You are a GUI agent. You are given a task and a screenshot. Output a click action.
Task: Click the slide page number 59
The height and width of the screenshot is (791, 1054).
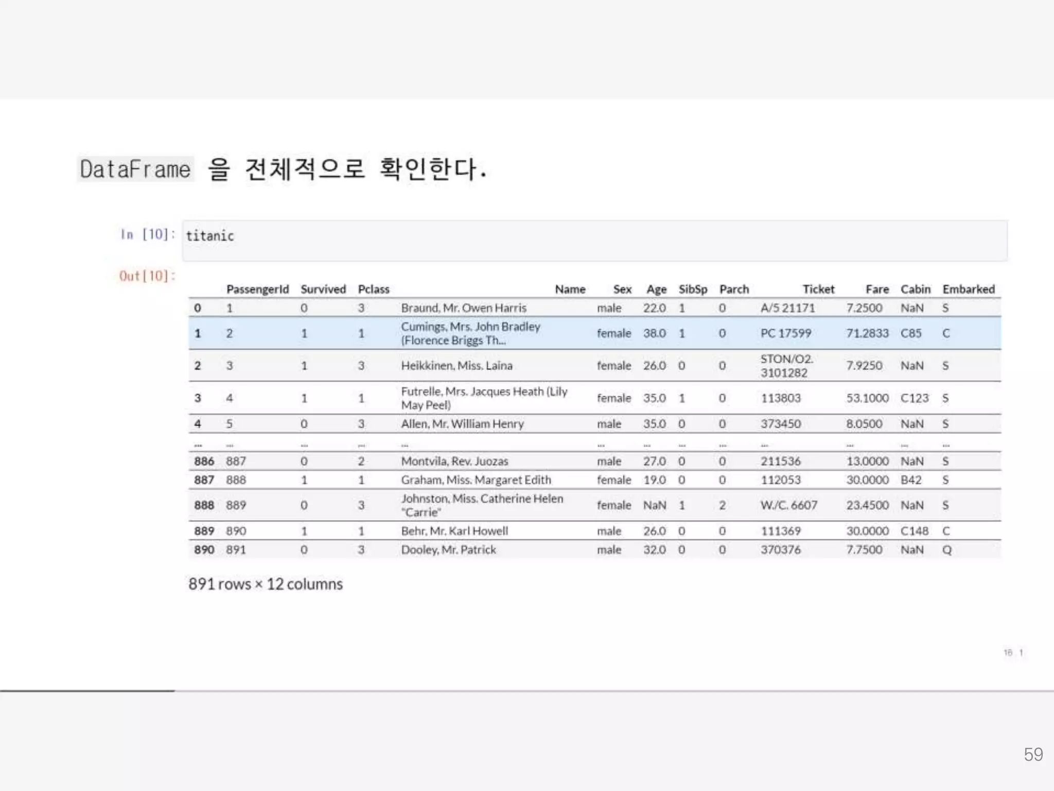tap(1033, 754)
